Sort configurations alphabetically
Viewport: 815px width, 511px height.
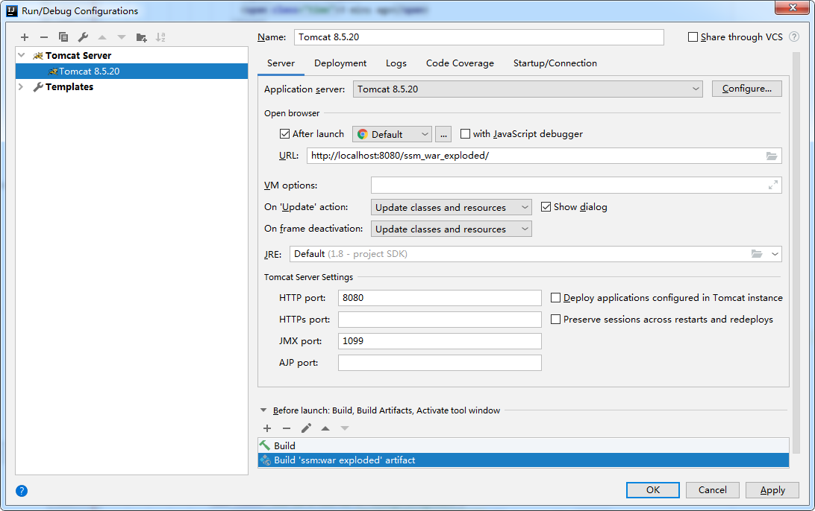160,37
